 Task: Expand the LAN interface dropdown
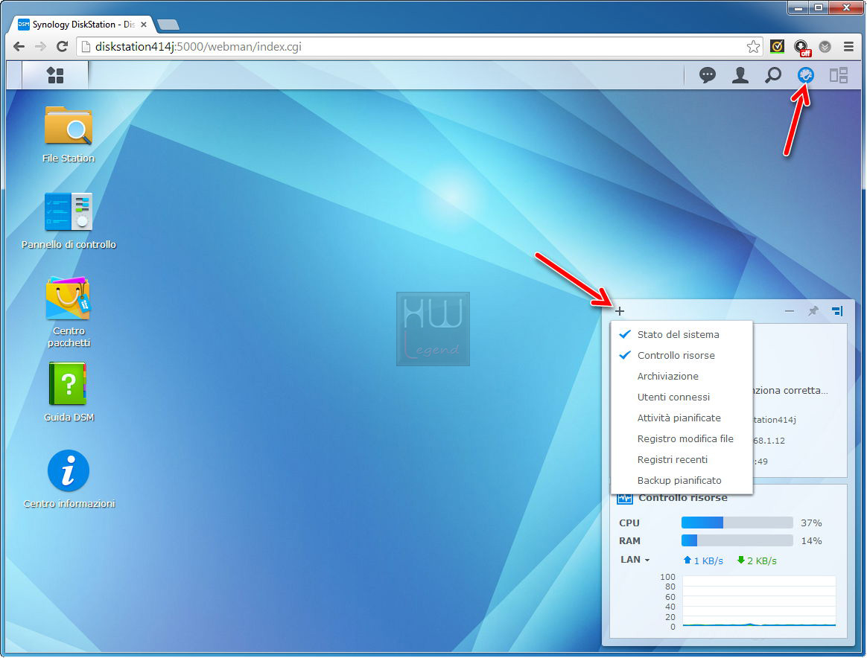click(635, 560)
